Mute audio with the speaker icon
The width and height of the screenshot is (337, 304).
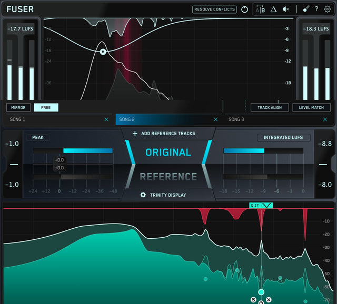(286, 9)
